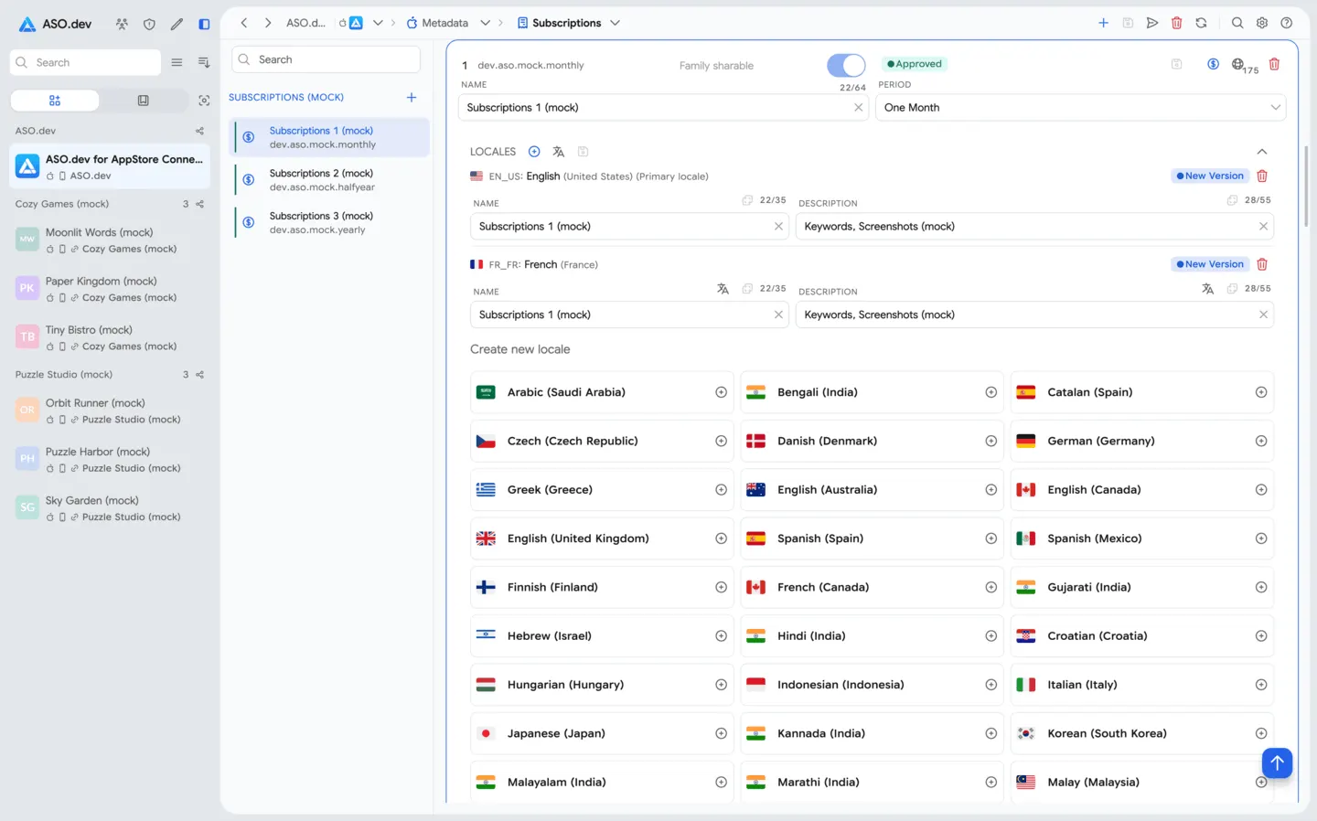
Task: Click the send arrow icon in top toolbar
Action: (x=1152, y=23)
